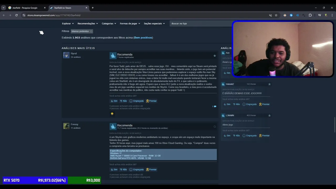This screenshot has height=189, width=336.
Task: Open Hyral's user profile name
Action: click(74, 54)
